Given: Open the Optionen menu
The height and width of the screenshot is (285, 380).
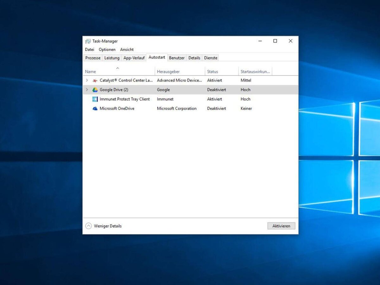Looking at the screenshot, I should (107, 50).
